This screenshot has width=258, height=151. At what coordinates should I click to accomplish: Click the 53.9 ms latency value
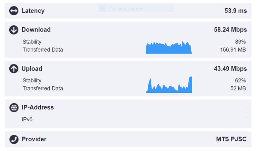(236, 11)
